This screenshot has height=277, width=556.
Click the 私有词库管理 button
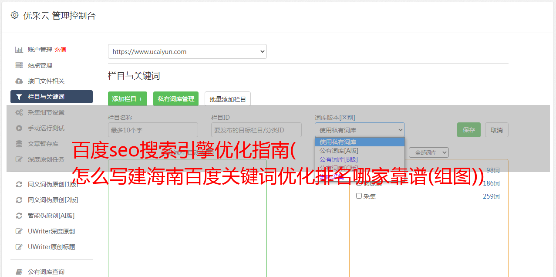click(176, 99)
